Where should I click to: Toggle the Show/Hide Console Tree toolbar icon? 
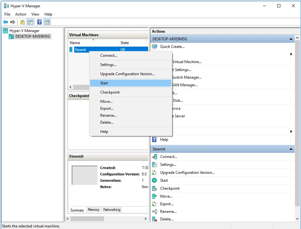coord(30,22)
